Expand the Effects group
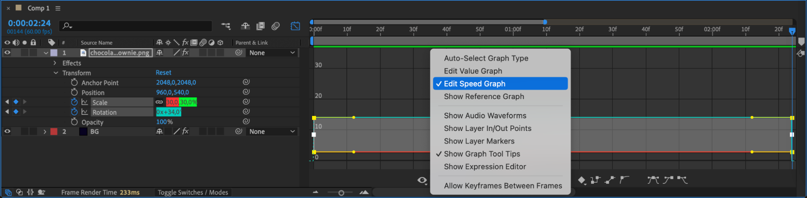Image resolution: width=807 pixels, height=198 pixels. [x=55, y=63]
